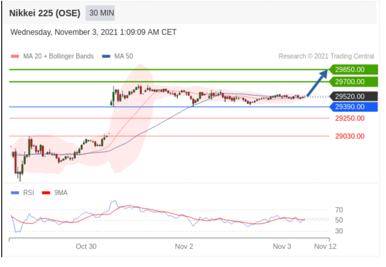Click 'Research © 2021 Trading Central' credit text

[326, 56]
